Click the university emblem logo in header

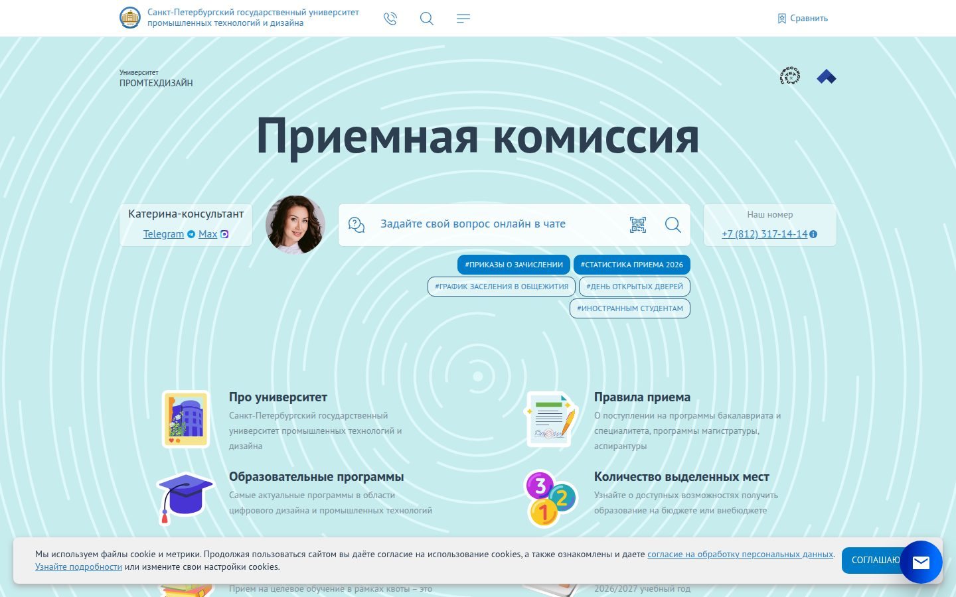point(130,18)
